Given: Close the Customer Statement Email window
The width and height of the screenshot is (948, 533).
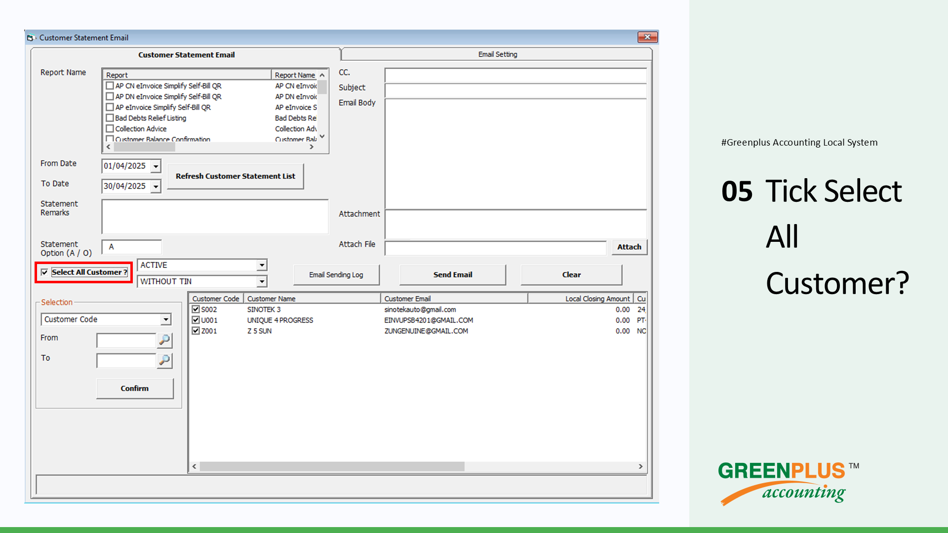Looking at the screenshot, I should pyautogui.click(x=647, y=37).
